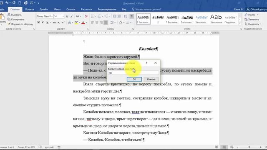267x150 pixels.
Task: Align text left icon
Action: click(92, 22)
